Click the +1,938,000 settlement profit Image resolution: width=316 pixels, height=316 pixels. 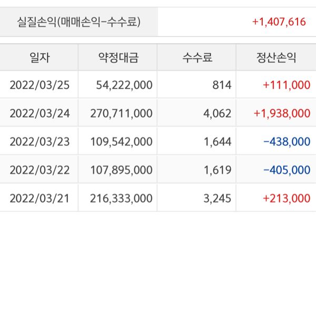pos(282,113)
